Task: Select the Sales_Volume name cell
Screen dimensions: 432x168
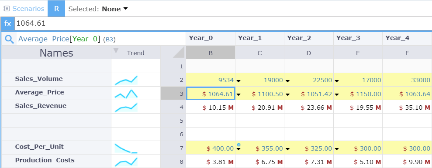Action: (56, 80)
